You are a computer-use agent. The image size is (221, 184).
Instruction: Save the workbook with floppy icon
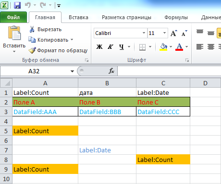(x=17, y=5)
